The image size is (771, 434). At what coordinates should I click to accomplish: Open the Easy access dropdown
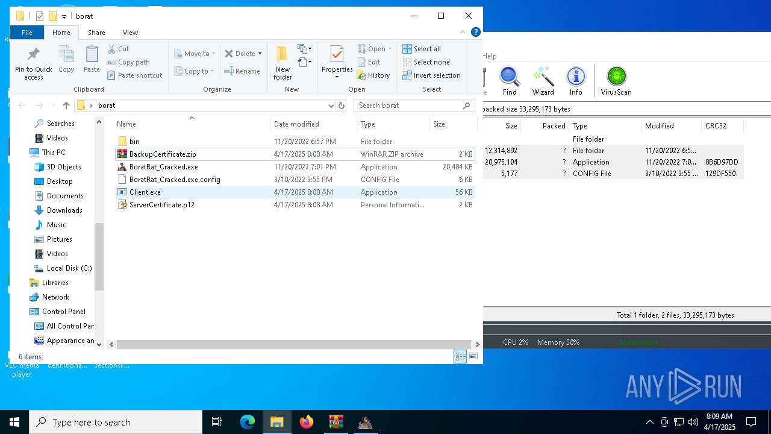coord(305,61)
